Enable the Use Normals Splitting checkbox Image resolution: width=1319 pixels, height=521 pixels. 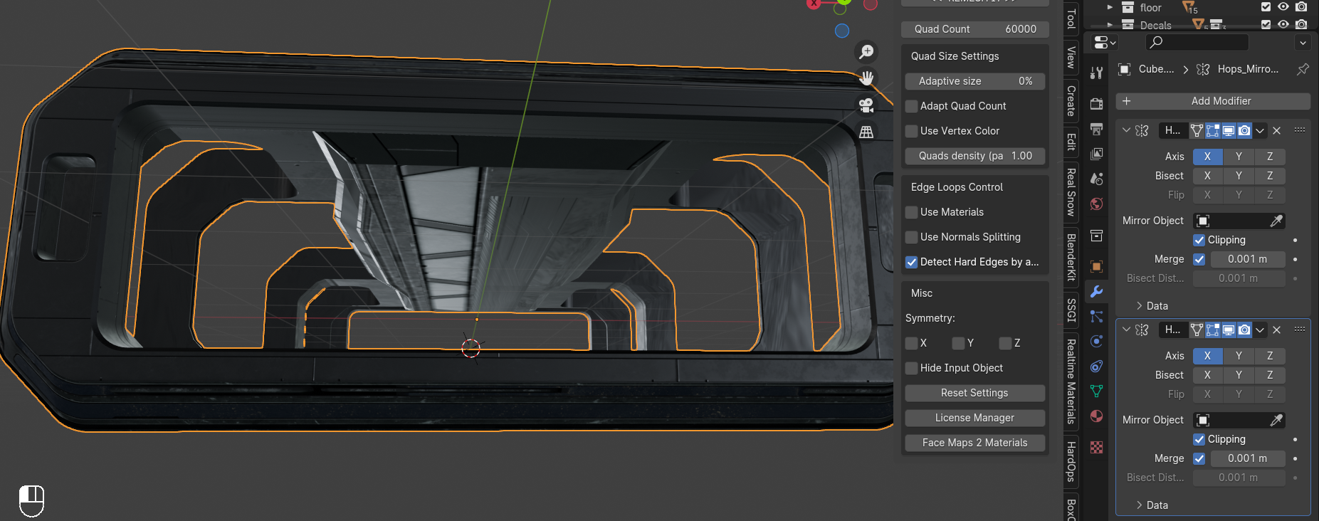pos(911,237)
